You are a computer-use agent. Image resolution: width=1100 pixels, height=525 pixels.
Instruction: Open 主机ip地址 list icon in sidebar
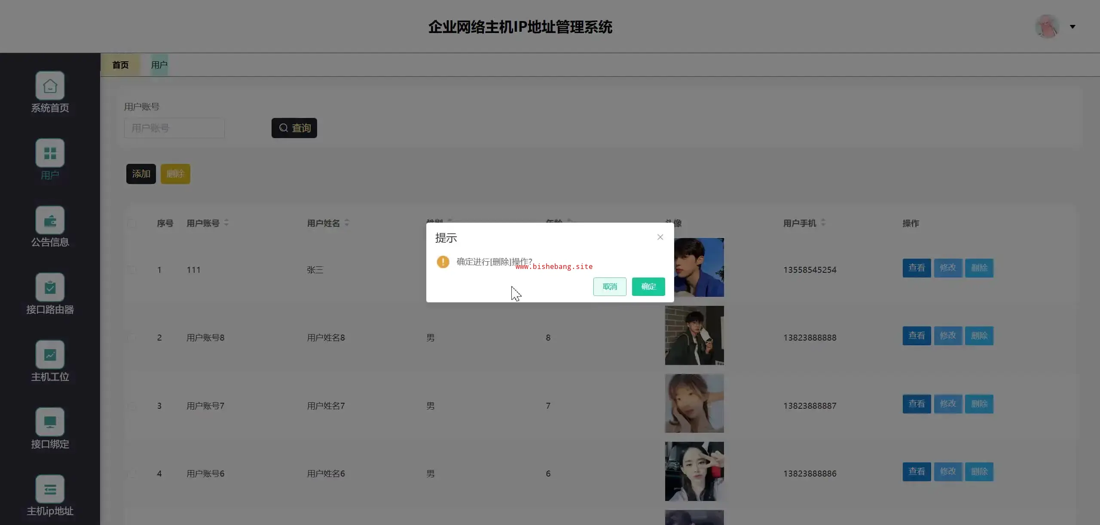(x=50, y=489)
